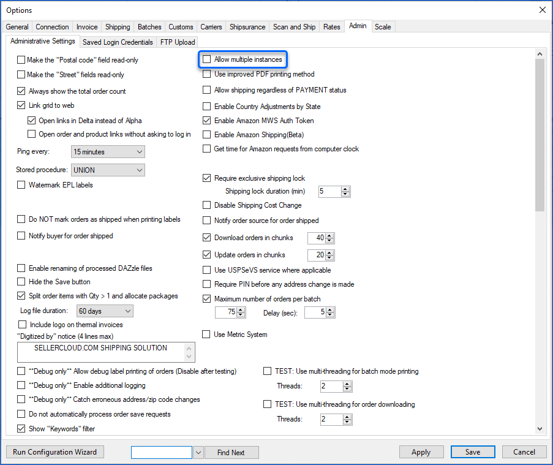Click Run Configuration Wizard
Viewport: 553px width, 465px height.
55,452
